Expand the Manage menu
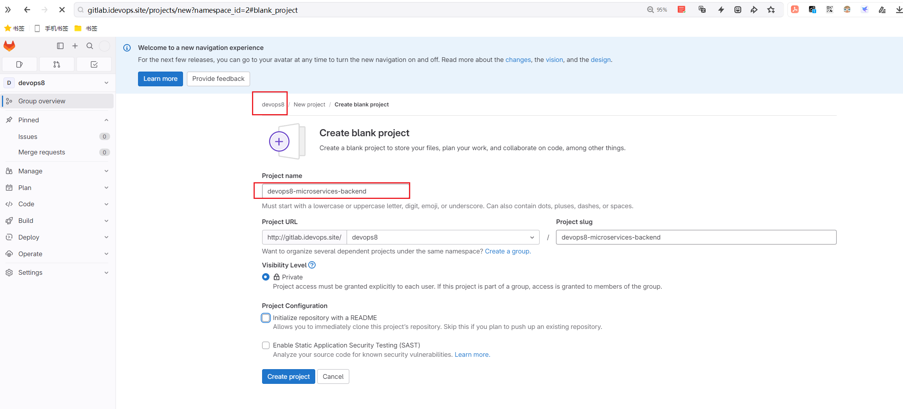This screenshot has width=903, height=409. [x=57, y=171]
